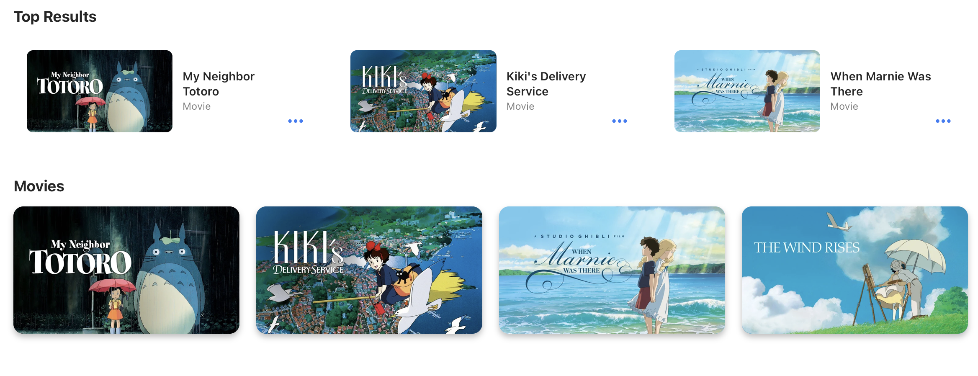Viewport: 978px width, 376px height.
Task: Click the Kiki's Delivery Service title text
Action: coord(546,84)
